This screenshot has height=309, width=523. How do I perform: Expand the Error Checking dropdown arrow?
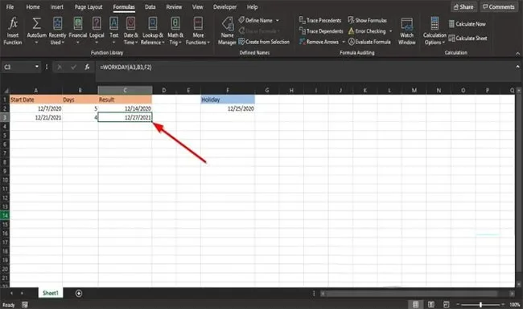(x=390, y=31)
